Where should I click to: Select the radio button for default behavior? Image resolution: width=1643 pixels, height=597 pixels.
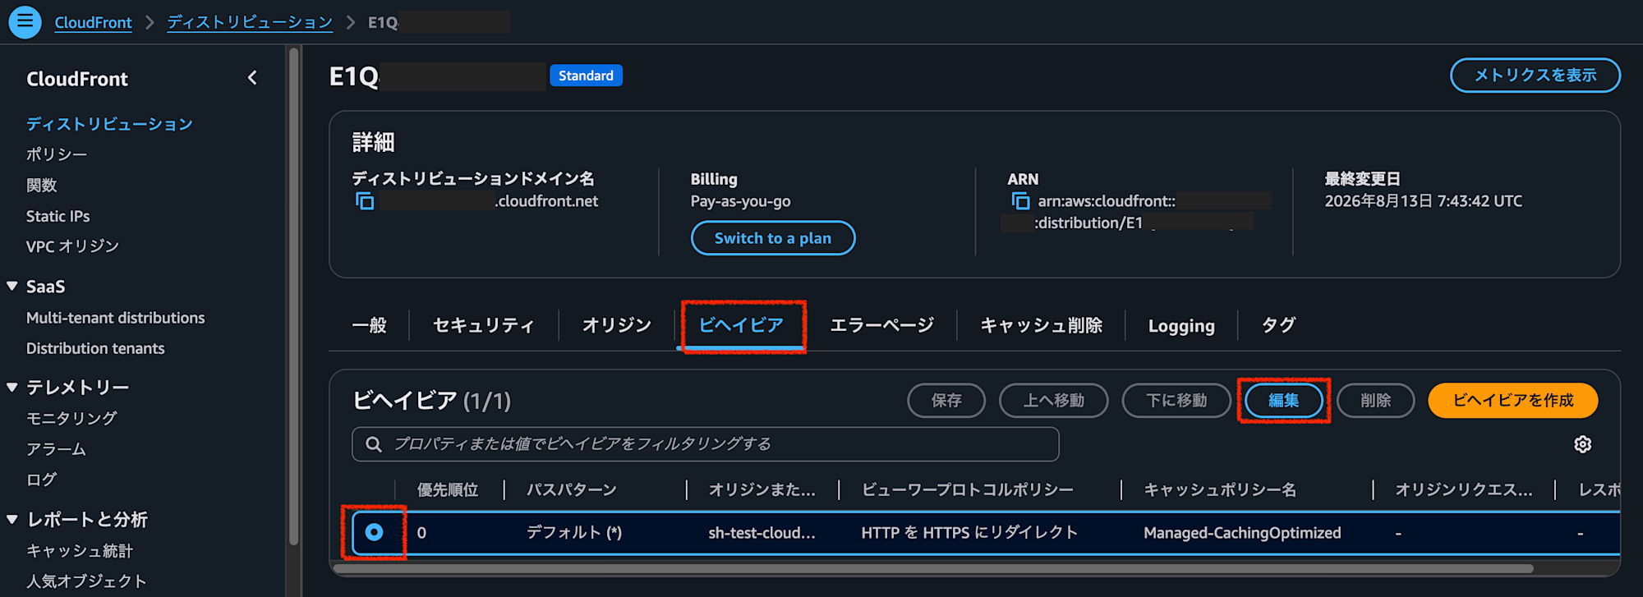(x=374, y=532)
